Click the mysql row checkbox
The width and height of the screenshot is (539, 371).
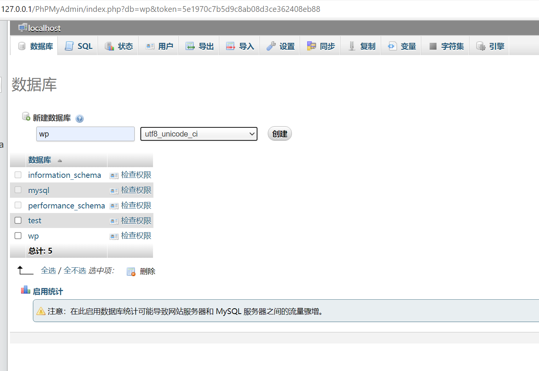18,190
